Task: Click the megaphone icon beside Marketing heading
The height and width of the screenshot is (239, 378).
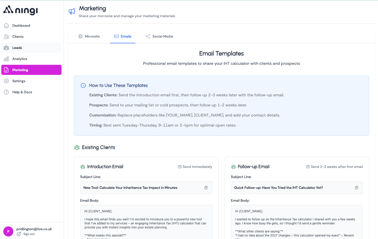Action: (x=71, y=11)
